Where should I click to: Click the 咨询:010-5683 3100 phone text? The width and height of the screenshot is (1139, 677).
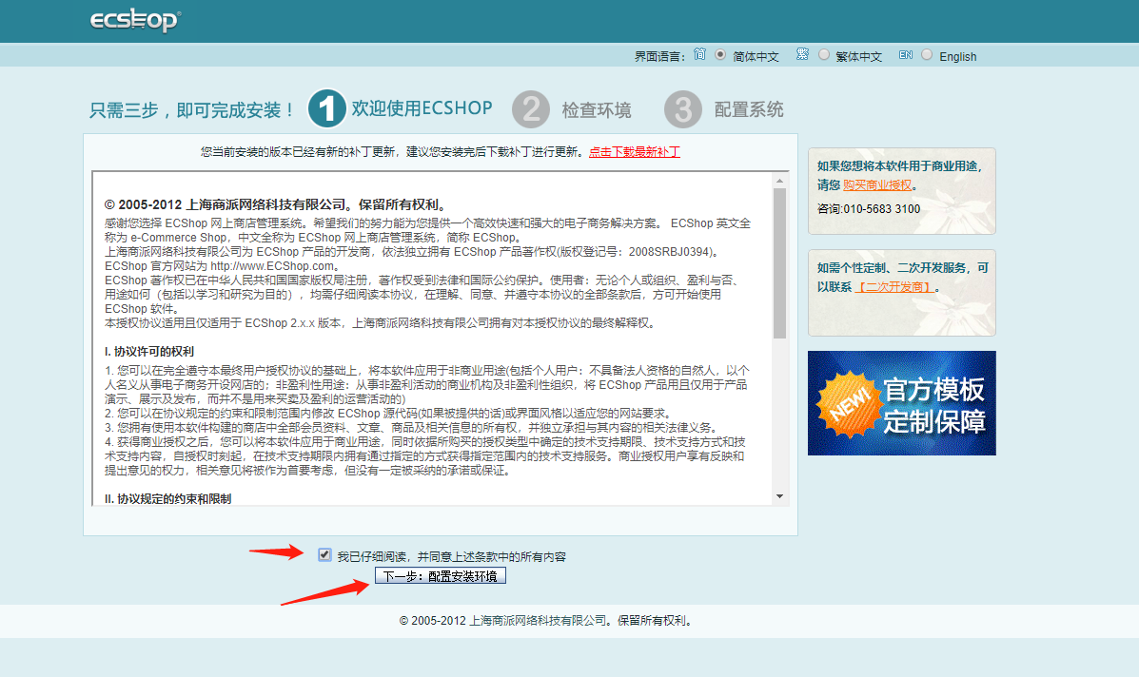click(869, 209)
